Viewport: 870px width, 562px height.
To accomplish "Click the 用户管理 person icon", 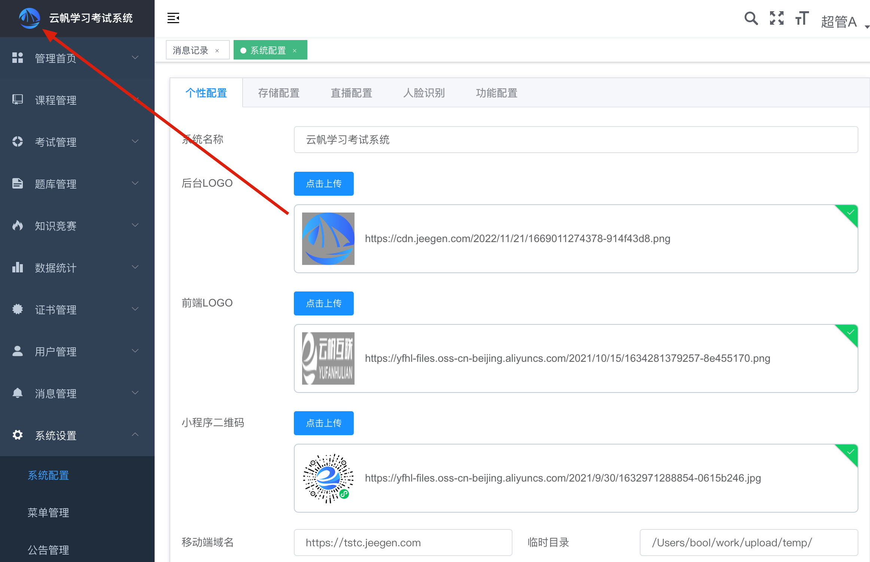I will 18,351.
